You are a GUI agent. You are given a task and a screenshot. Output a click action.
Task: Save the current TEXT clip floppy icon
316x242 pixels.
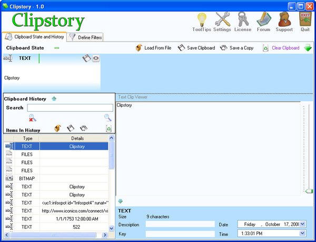pyautogui.click(x=86, y=59)
